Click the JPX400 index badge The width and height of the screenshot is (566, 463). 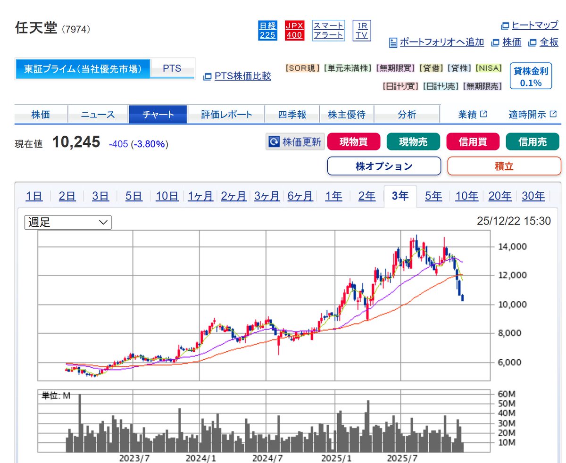point(293,30)
